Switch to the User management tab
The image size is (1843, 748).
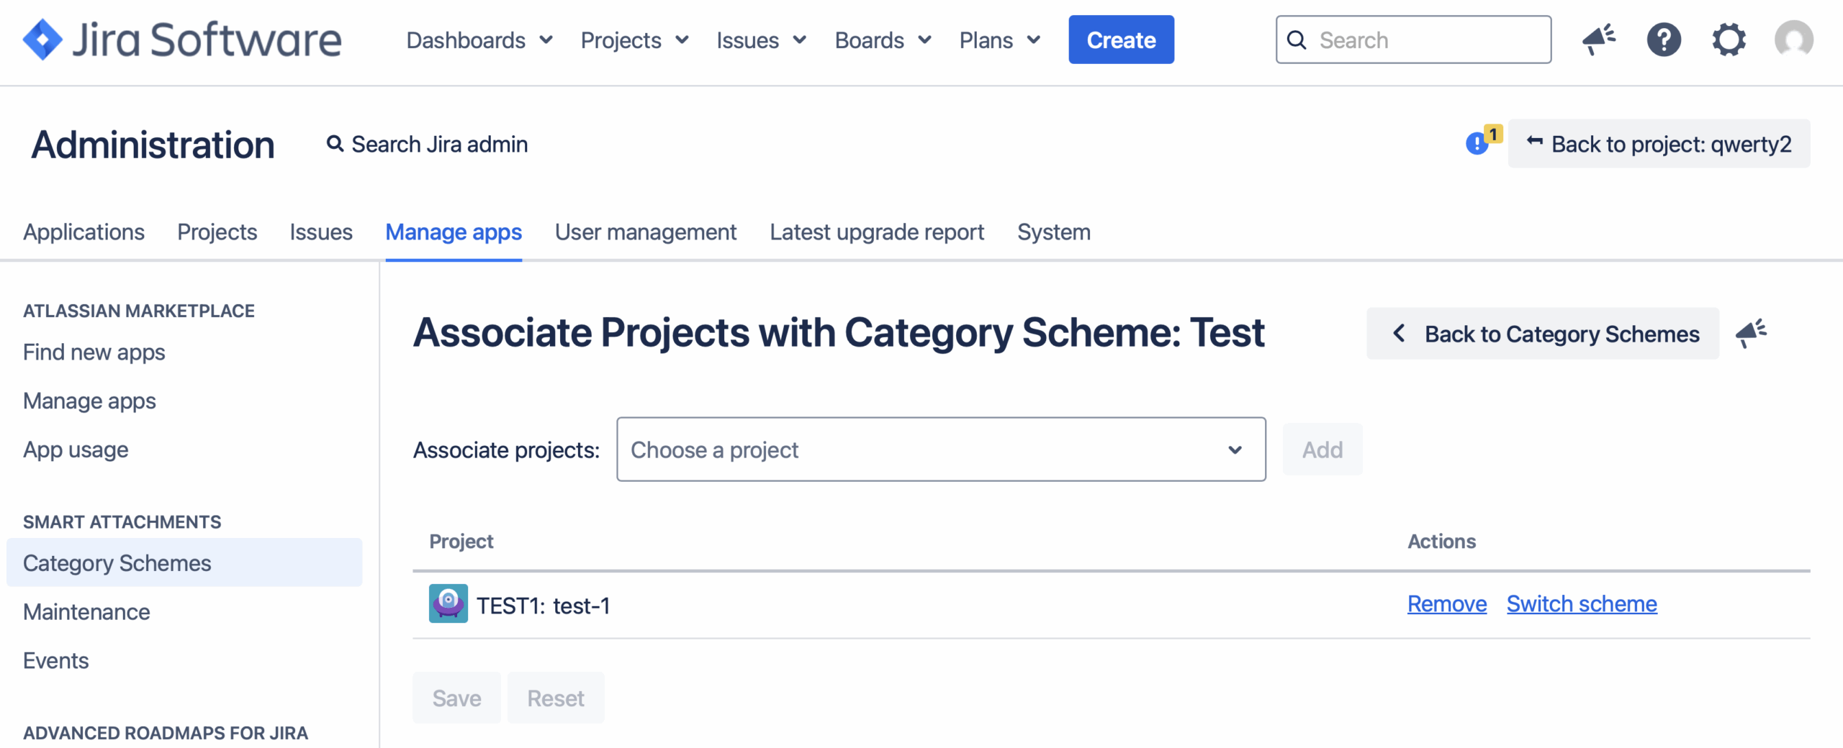[645, 232]
